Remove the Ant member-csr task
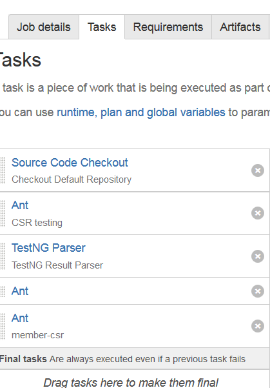Viewport: 270px width, 388px height. point(258,326)
